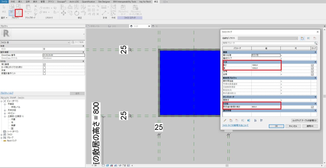Collapse the 構築 parameter group
The width and height of the screenshot is (326, 168).
tap(316, 52)
